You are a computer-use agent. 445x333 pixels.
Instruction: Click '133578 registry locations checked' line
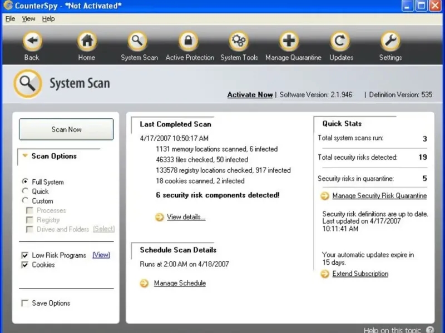(223, 170)
